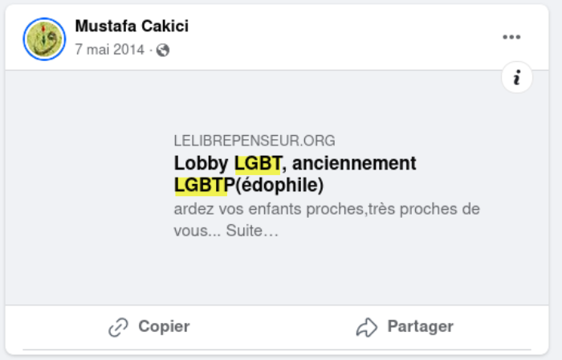
Task: Open the post dated 7 mai 2014
Action: click(x=109, y=50)
